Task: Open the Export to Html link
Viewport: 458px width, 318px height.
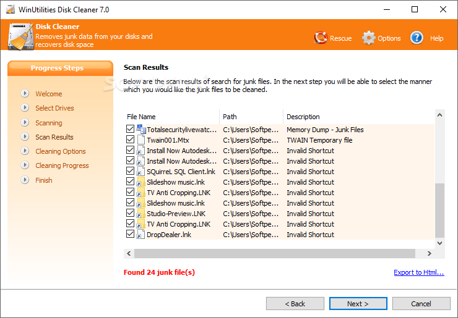Action: click(x=419, y=272)
